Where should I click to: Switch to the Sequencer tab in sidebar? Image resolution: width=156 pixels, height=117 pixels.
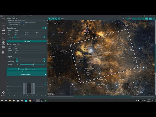coord(3,38)
